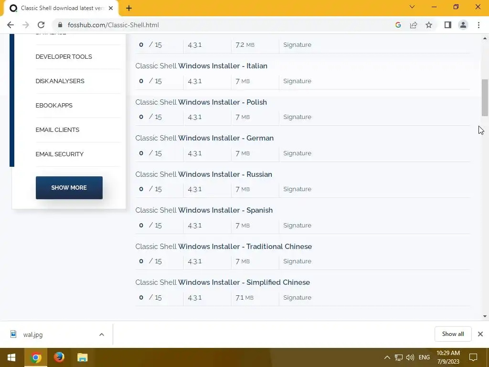The width and height of the screenshot is (489, 367).
Task: Open Chrome from the taskbar
Action: tap(35, 357)
